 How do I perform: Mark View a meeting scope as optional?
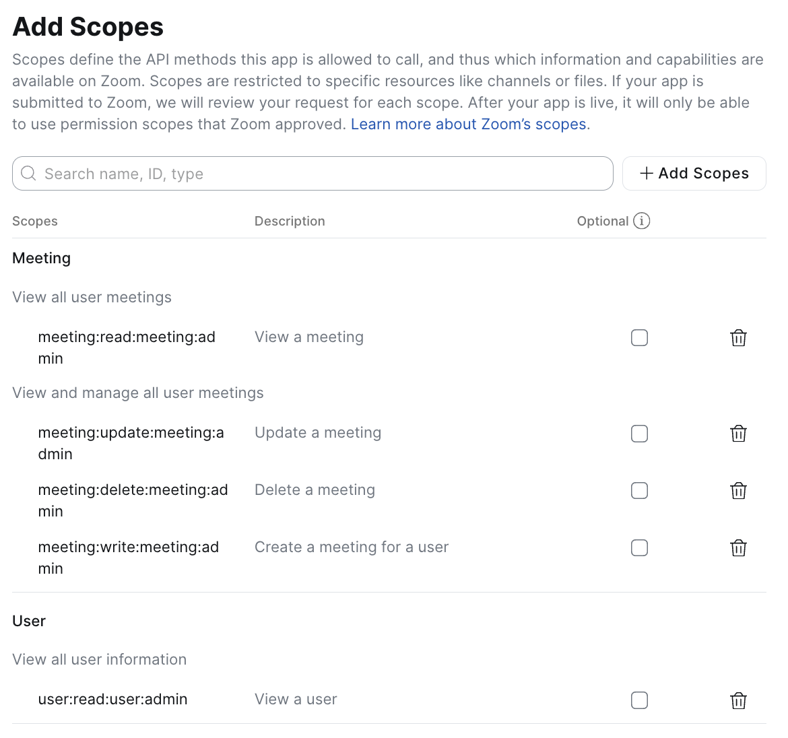coord(639,337)
